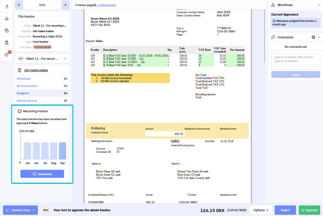Click the Comments speech bubble icon
This screenshot has height=216, width=323.
pyautogui.click(x=273, y=37)
